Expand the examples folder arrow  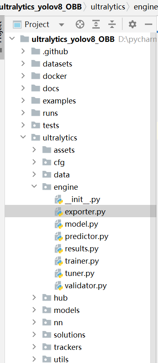tap(23, 101)
